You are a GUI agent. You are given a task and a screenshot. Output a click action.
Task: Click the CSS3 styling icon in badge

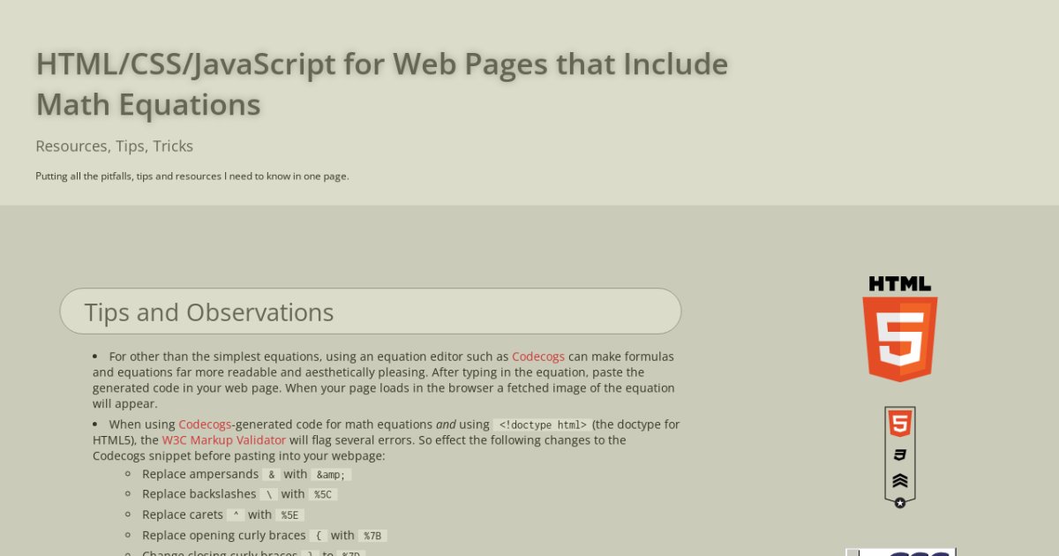[899, 455]
